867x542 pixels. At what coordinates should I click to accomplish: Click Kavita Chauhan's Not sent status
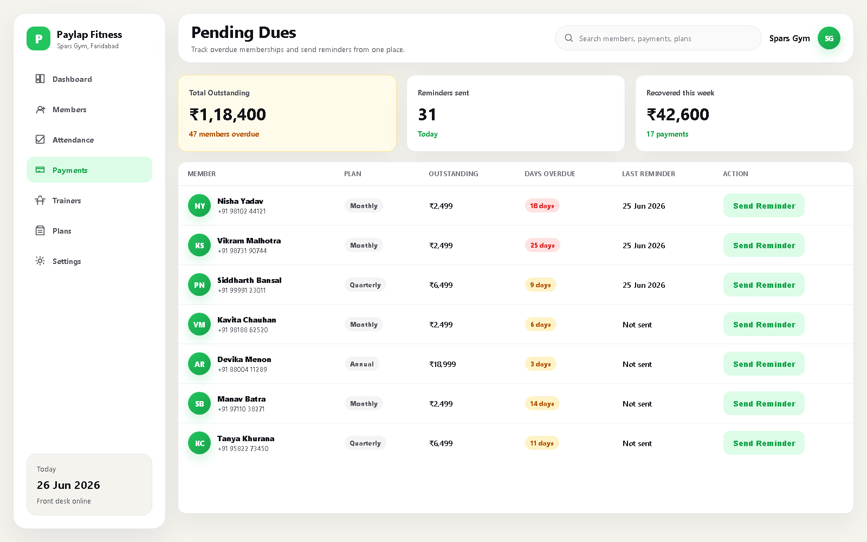[637, 325]
